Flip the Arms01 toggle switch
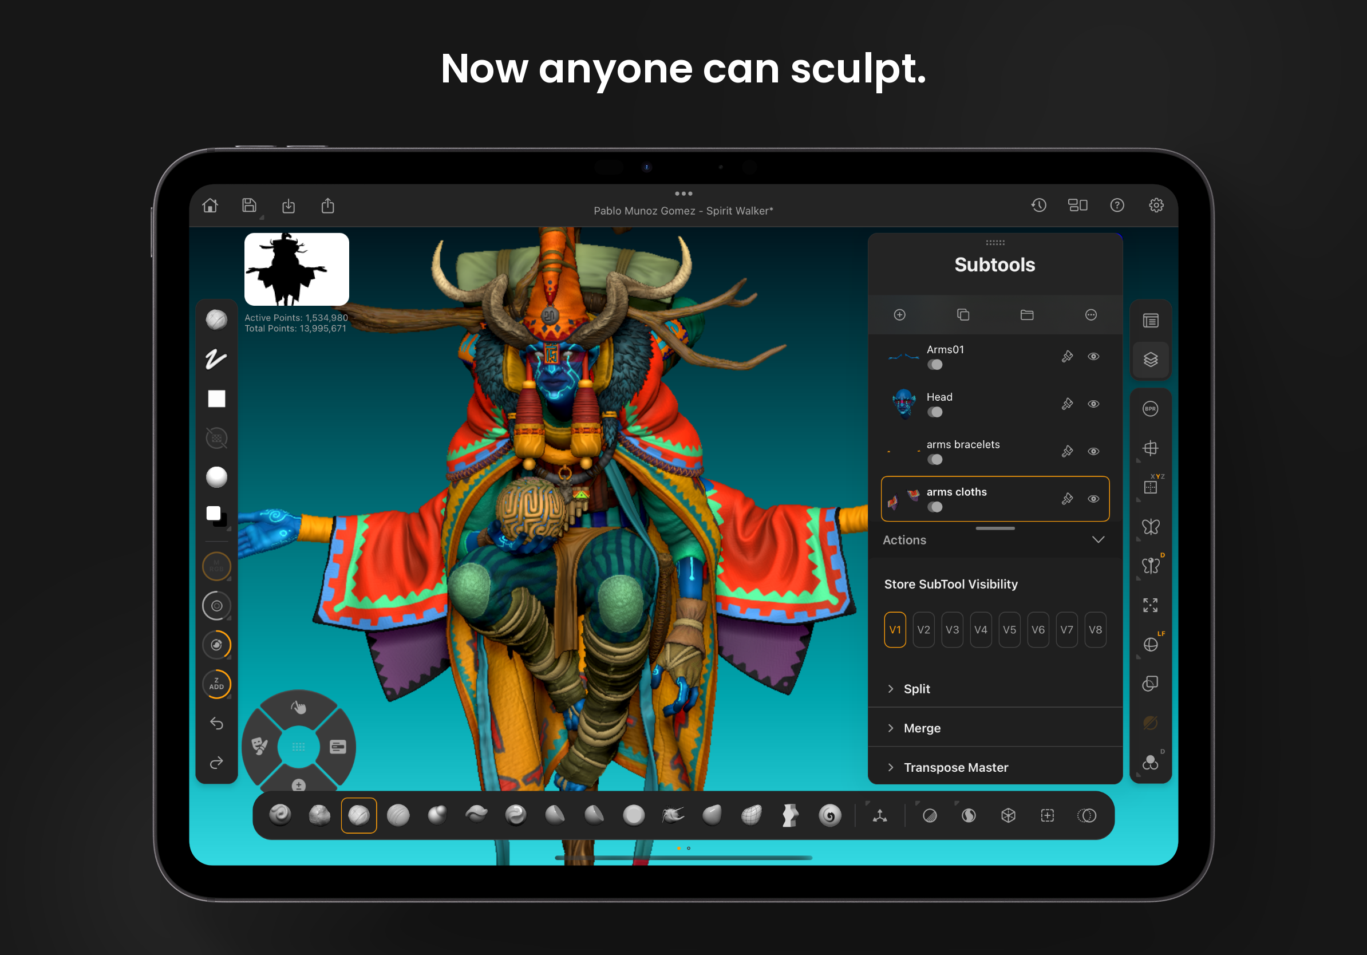 [x=935, y=365]
